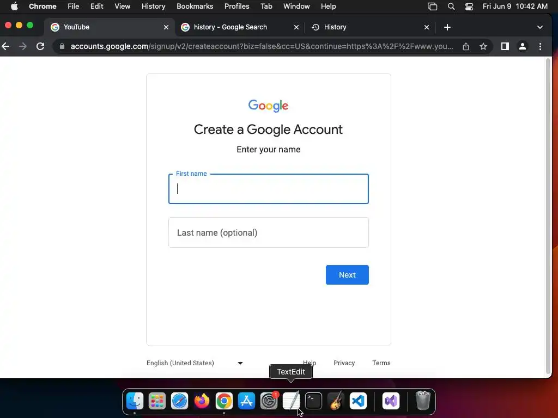Open the Edit menu

tap(96, 6)
